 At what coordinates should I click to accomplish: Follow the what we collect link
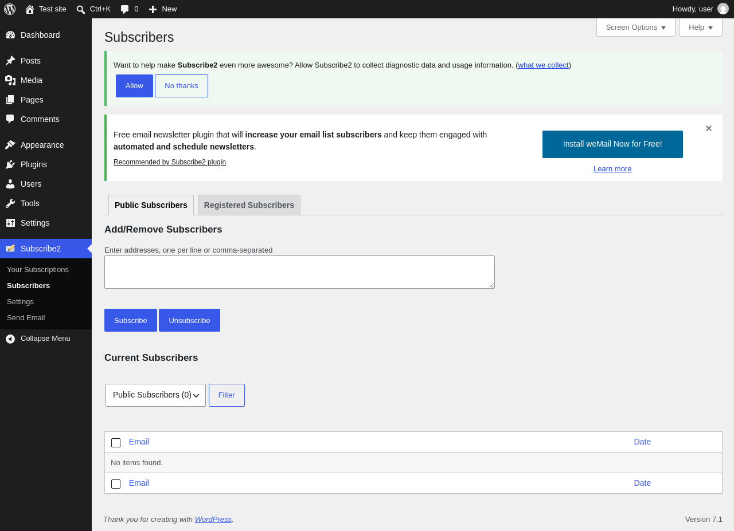coord(543,65)
